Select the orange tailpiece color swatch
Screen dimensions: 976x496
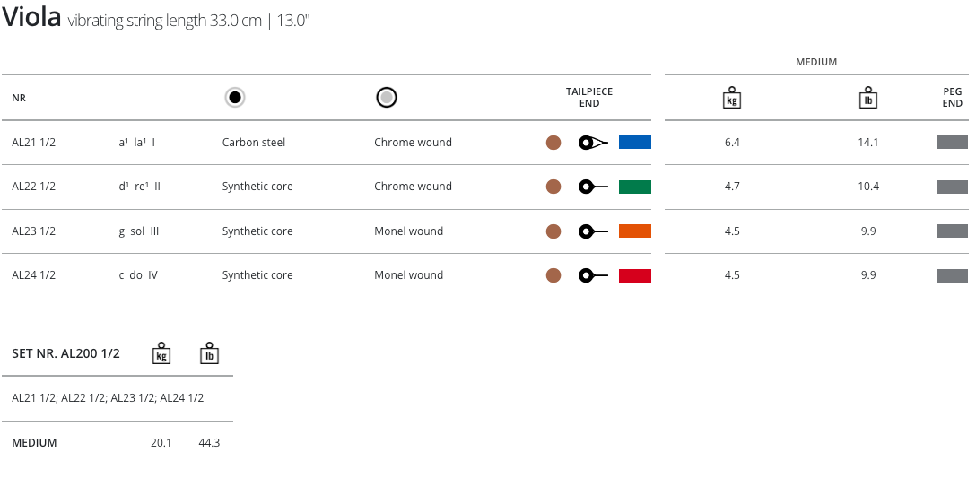[635, 231]
